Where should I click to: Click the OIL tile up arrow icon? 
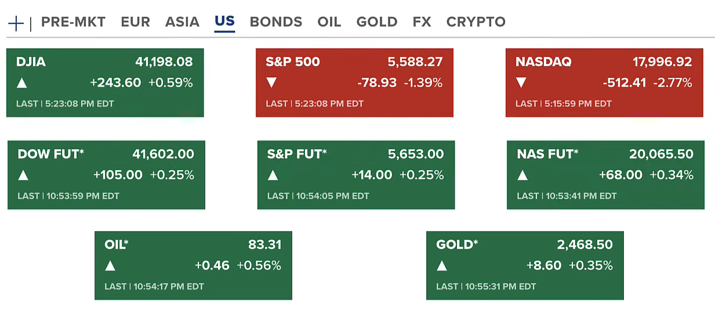[110, 266]
